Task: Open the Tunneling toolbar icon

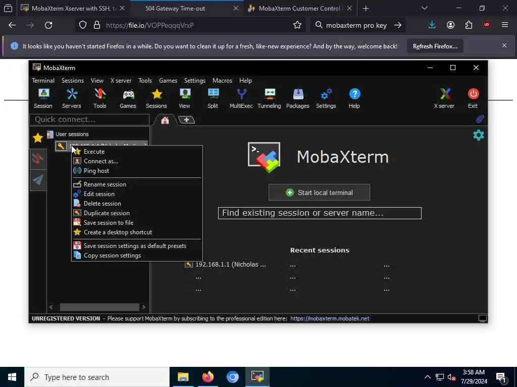Action: coord(270,98)
